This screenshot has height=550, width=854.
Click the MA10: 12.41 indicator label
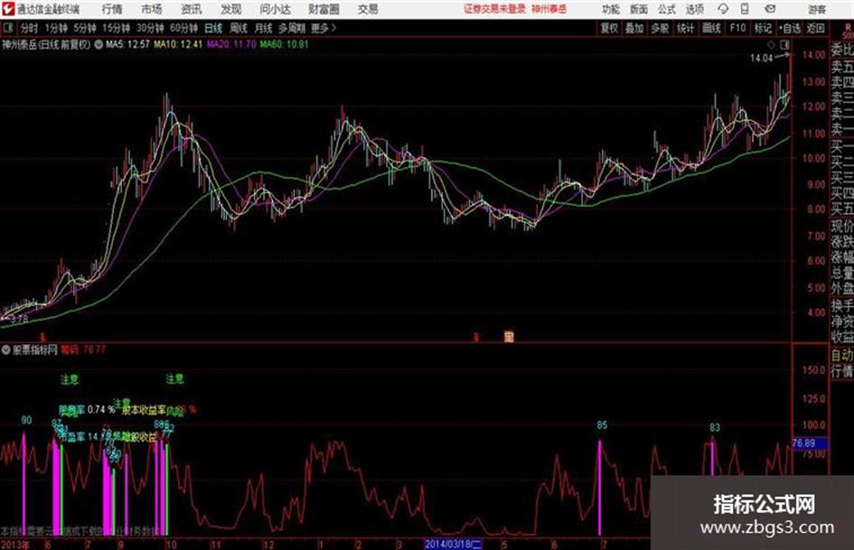(x=178, y=44)
